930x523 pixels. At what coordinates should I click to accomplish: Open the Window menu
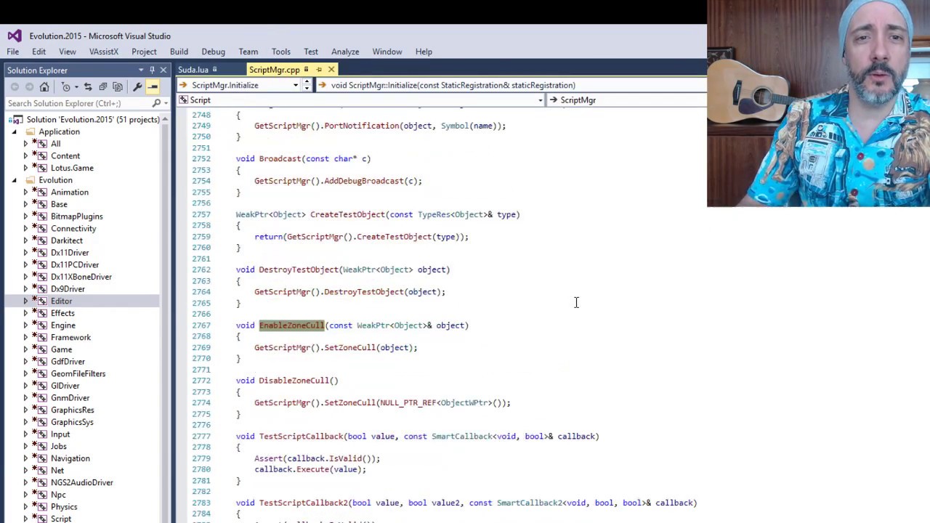point(387,52)
